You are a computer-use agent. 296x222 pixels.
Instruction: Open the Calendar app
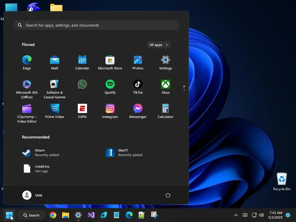click(82, 63)
